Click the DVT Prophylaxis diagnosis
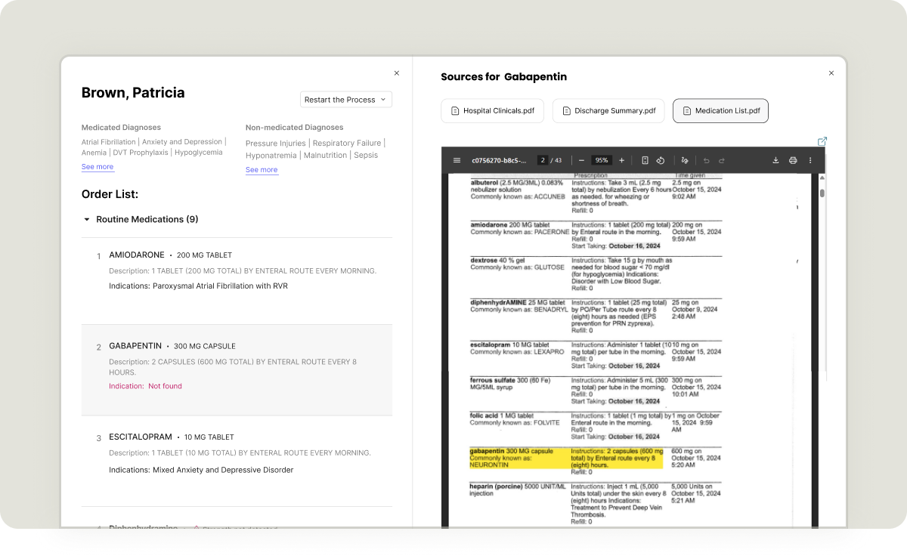The width and height of the screenshot is (907, 559). (x=141, y=153)
